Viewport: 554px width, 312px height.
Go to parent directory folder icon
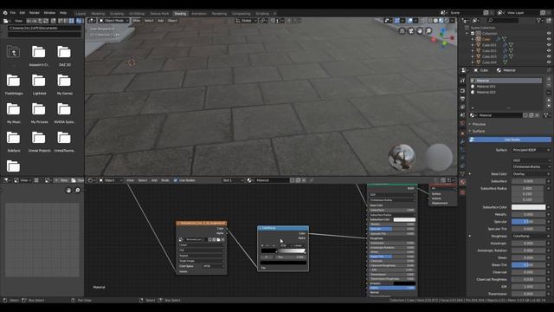[x=14, y=52]
